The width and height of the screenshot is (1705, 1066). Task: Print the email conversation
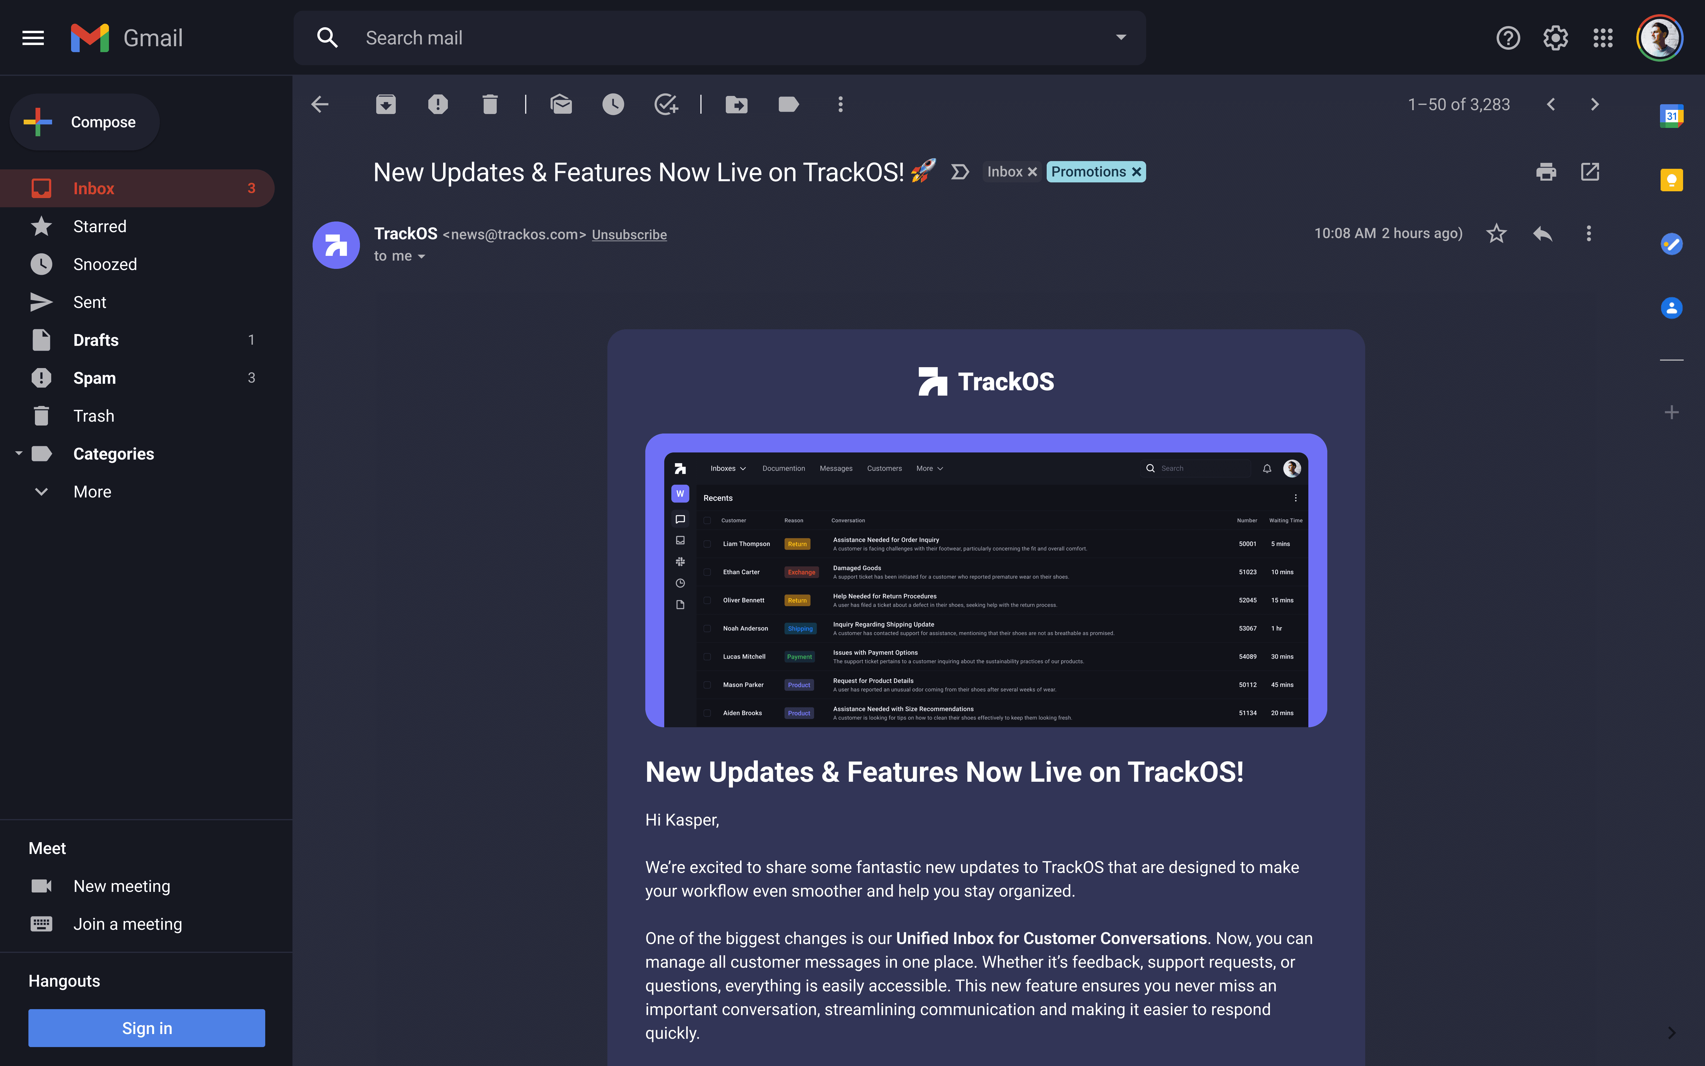(x=1546, y=172)
